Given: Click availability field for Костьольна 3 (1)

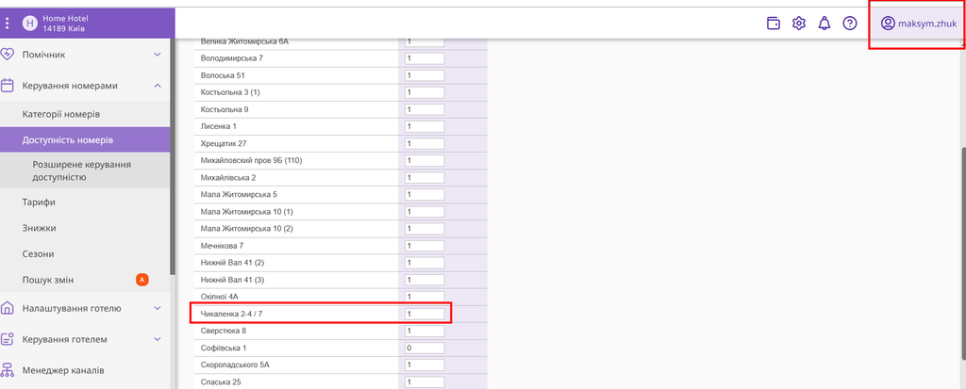Looking at the screenshot, I should tap(425, 92).
